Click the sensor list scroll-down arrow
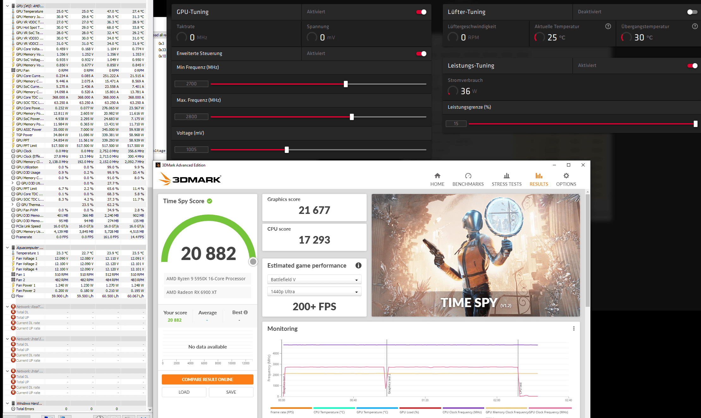The width and height of the screenshot is (701, 418). (150, 409)
